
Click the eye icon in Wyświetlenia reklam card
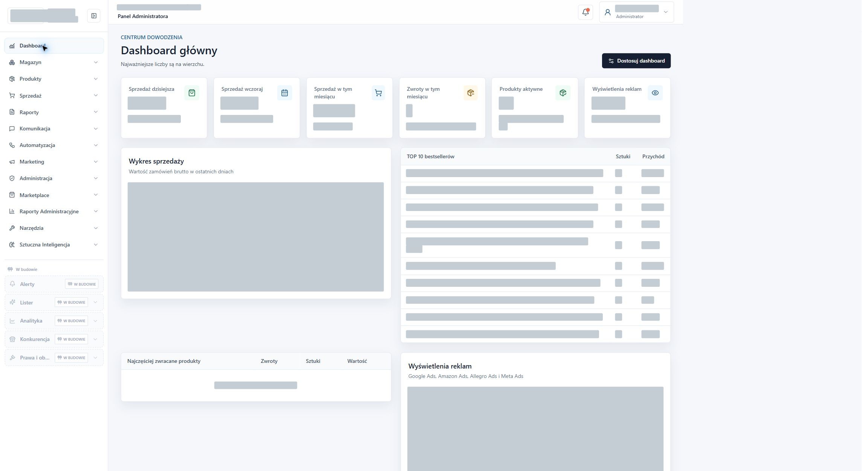(x=655, y=93)
